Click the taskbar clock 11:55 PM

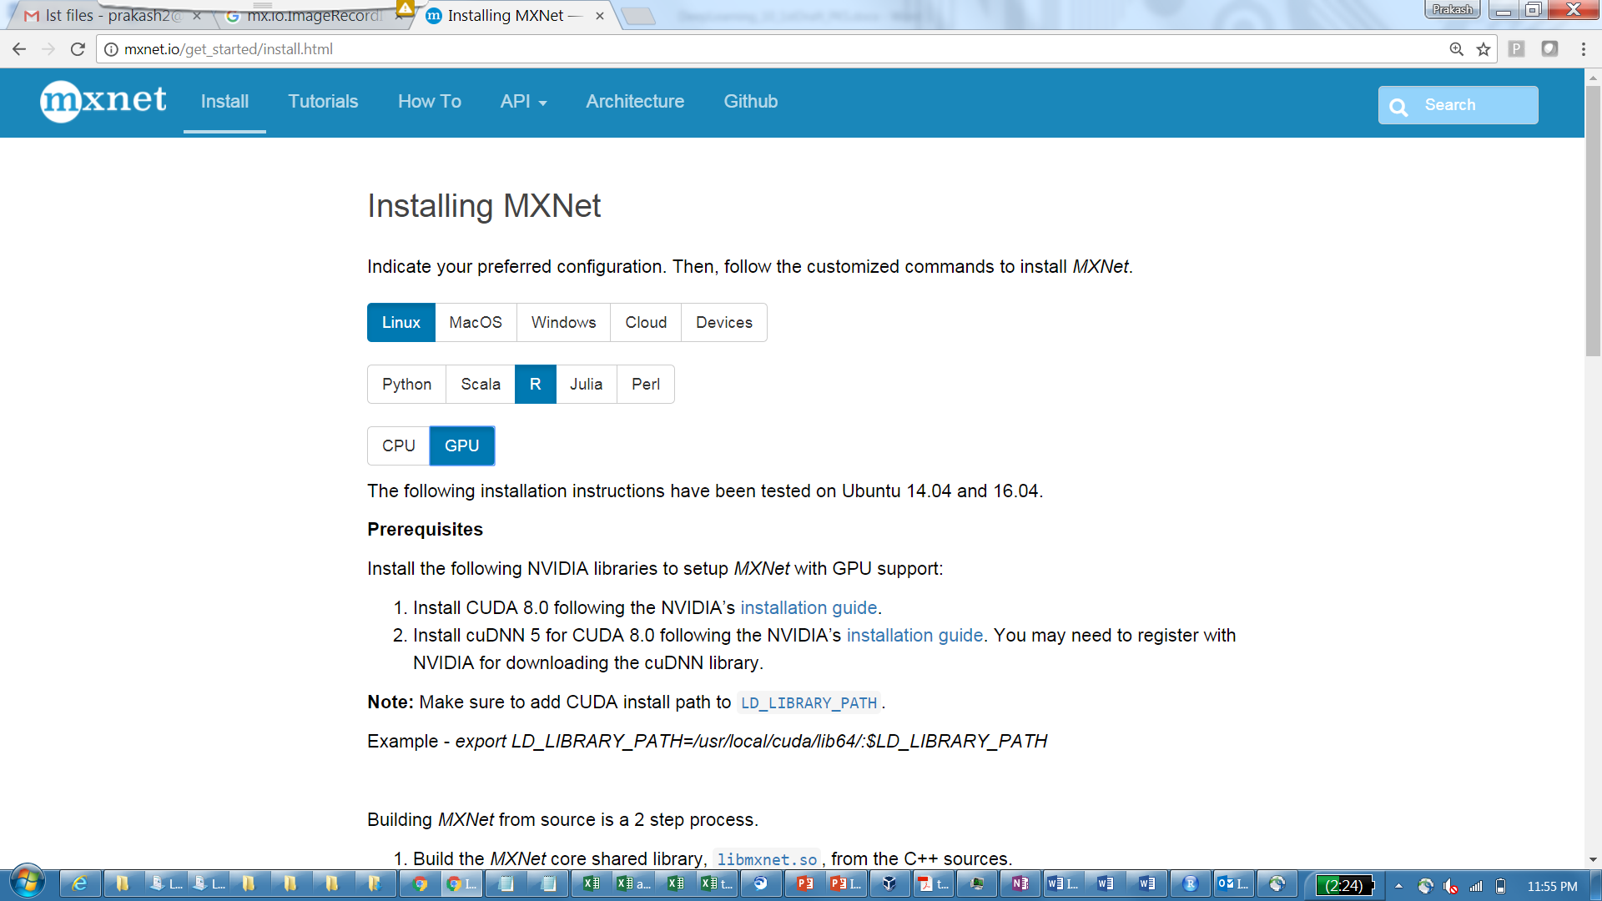pos(1552,886)
